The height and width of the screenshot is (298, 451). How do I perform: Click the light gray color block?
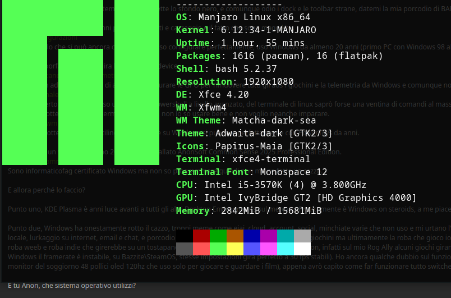tap(302, 236)
